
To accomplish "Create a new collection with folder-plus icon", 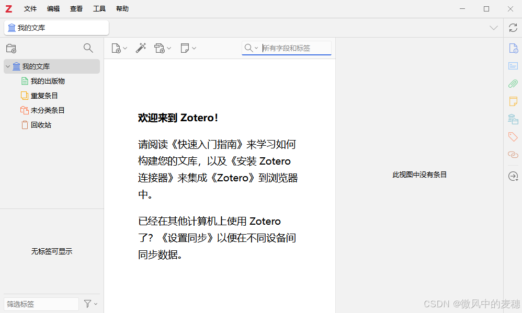I will tap(12, 48).
